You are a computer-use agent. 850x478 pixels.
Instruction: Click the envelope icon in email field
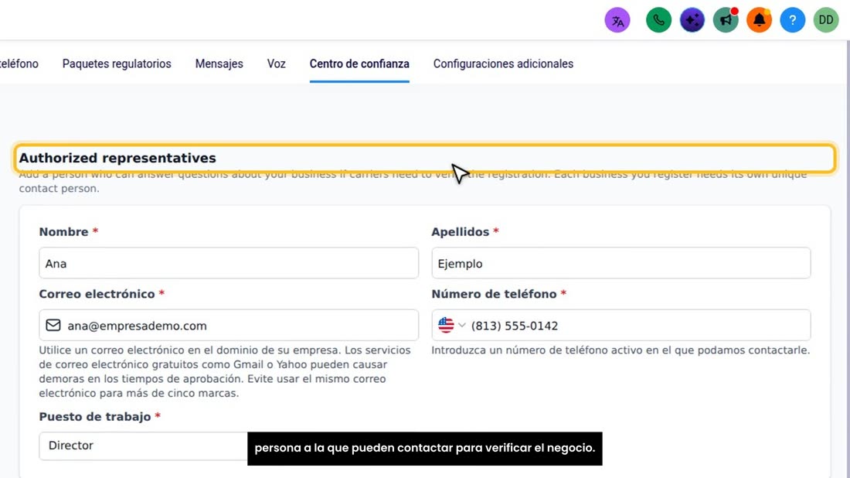[x=53, y=325]
